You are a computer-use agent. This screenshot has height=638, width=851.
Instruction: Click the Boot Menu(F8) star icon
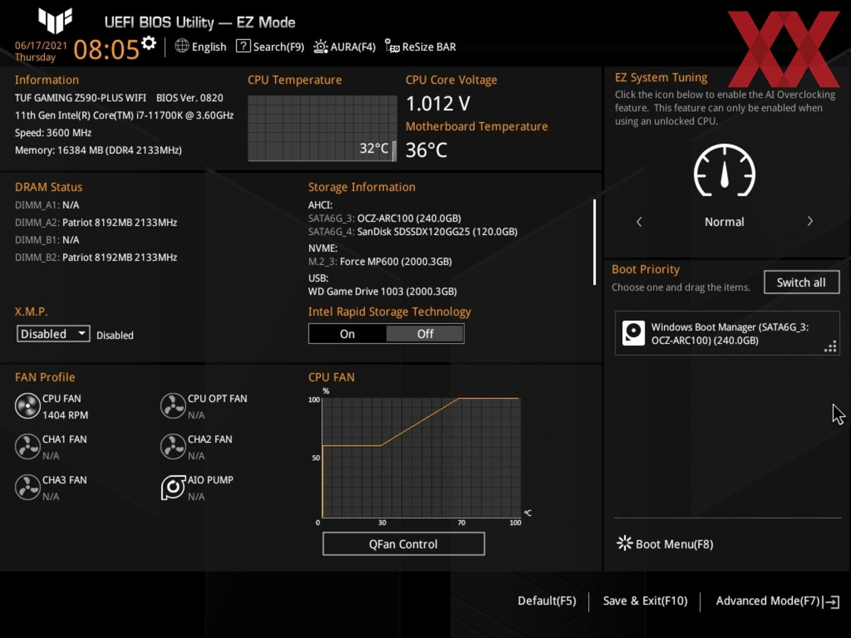(624, 543)
